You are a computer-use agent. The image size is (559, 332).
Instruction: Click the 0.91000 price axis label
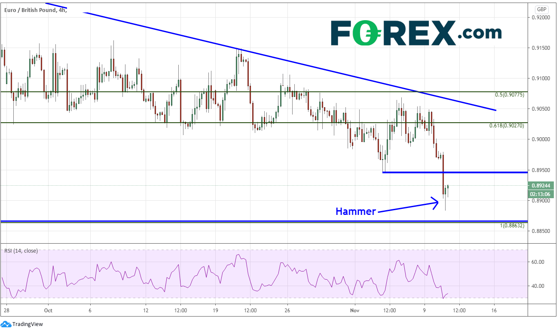[541, 78]
